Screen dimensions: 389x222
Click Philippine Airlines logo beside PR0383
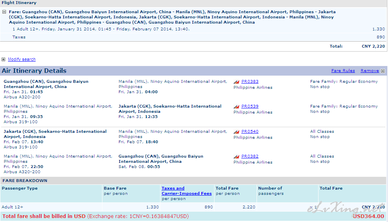pyautogui.click(x=237, y=82)
